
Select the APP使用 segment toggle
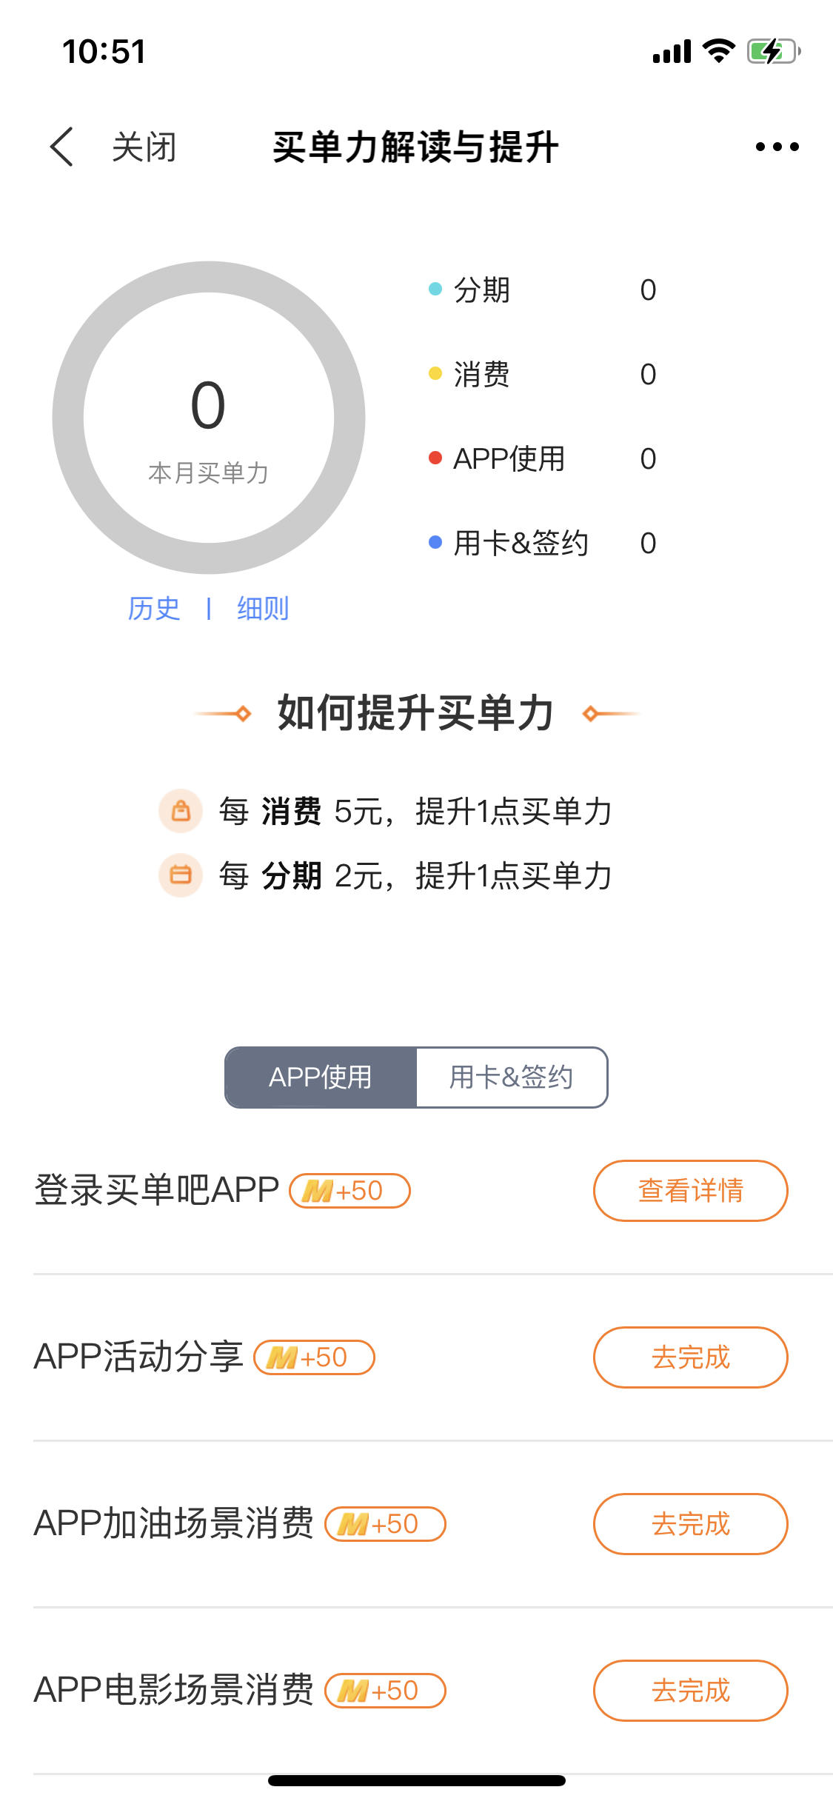[x=321, y=1078]
